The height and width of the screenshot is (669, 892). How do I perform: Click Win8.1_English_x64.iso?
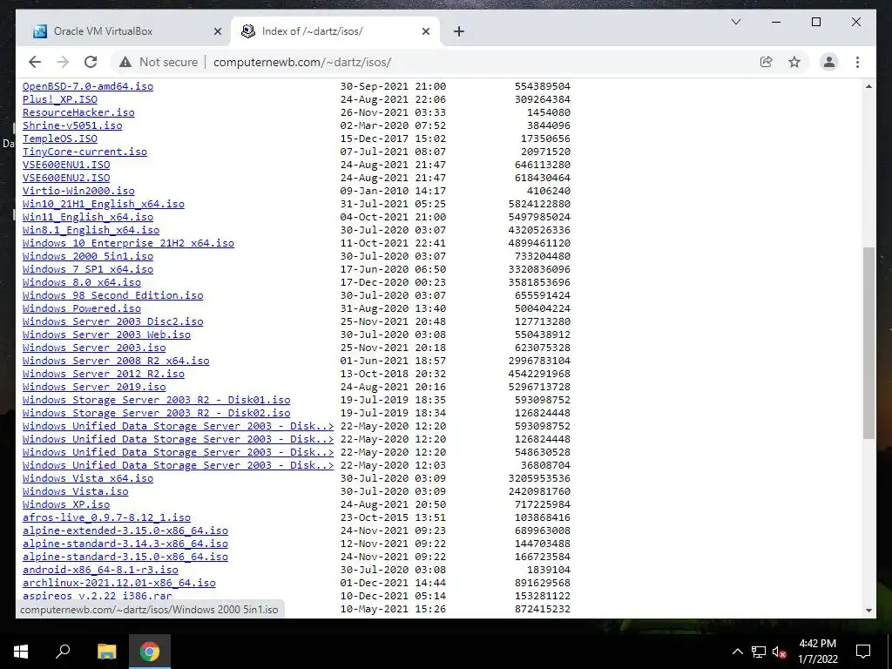click(x=91, y=230)
